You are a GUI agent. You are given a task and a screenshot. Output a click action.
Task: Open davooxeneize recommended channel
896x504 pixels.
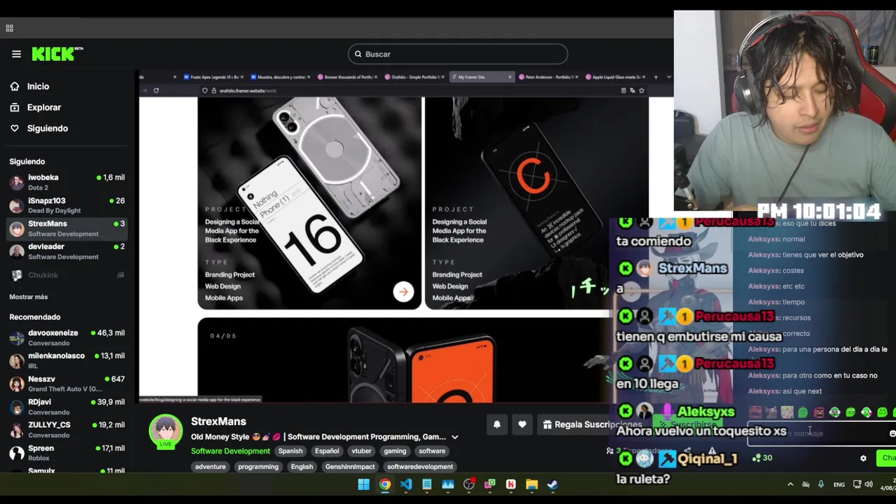tap(67, 337)
